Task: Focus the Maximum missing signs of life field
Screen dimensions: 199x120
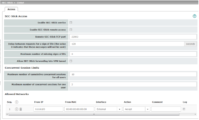Action: (133, 54)
